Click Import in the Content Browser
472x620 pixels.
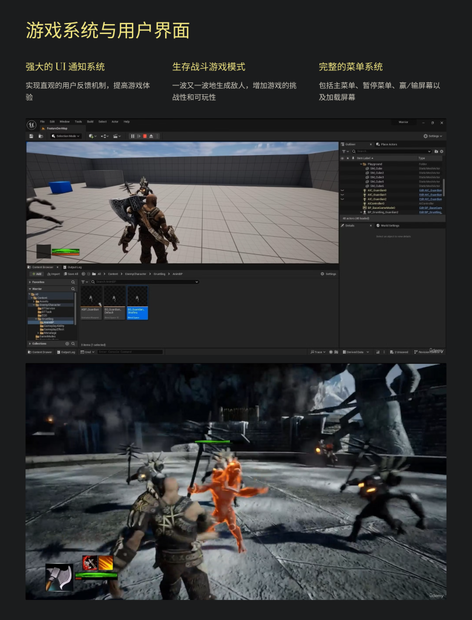pos(53,274)
